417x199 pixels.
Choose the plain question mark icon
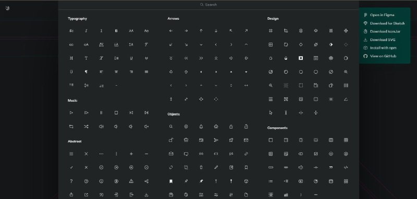[x=71, y=181]
